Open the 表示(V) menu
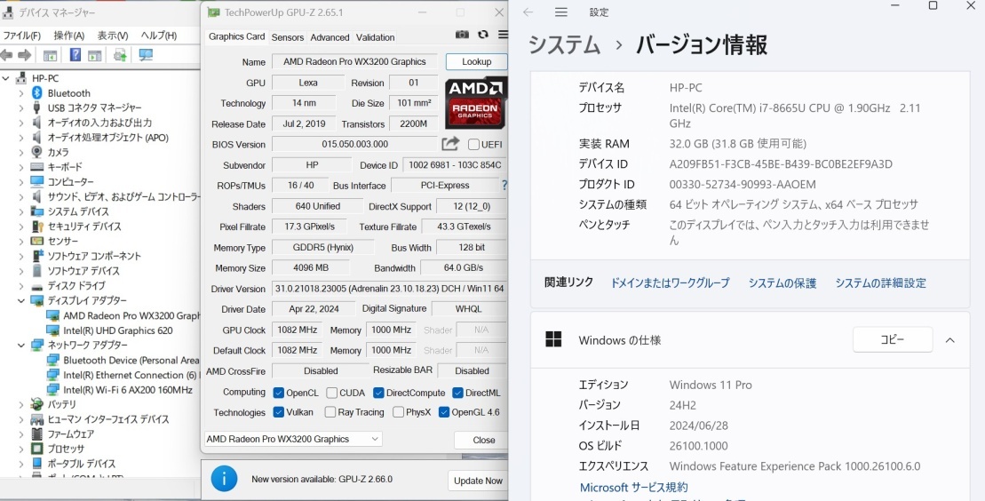Screen dimensions: 985x501 (113, 36)
